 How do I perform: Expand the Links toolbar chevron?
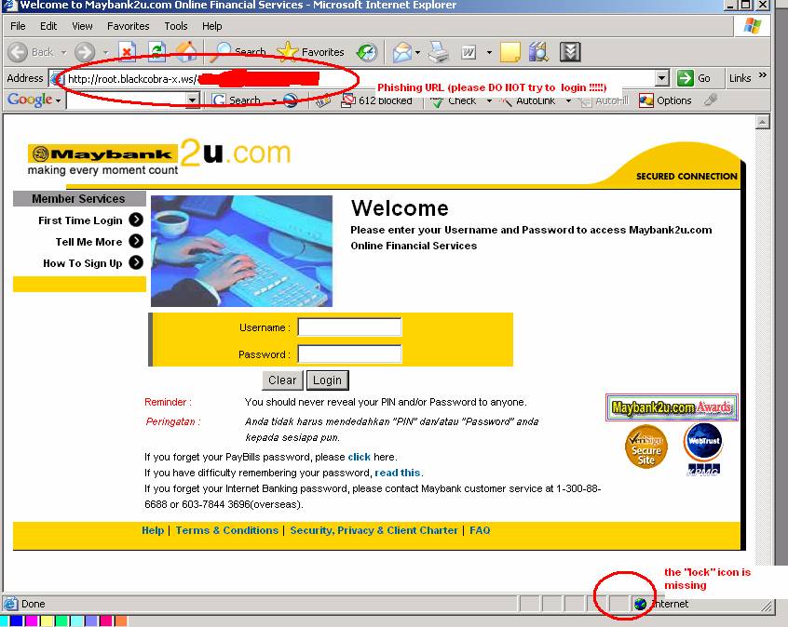tap(762, 75)
